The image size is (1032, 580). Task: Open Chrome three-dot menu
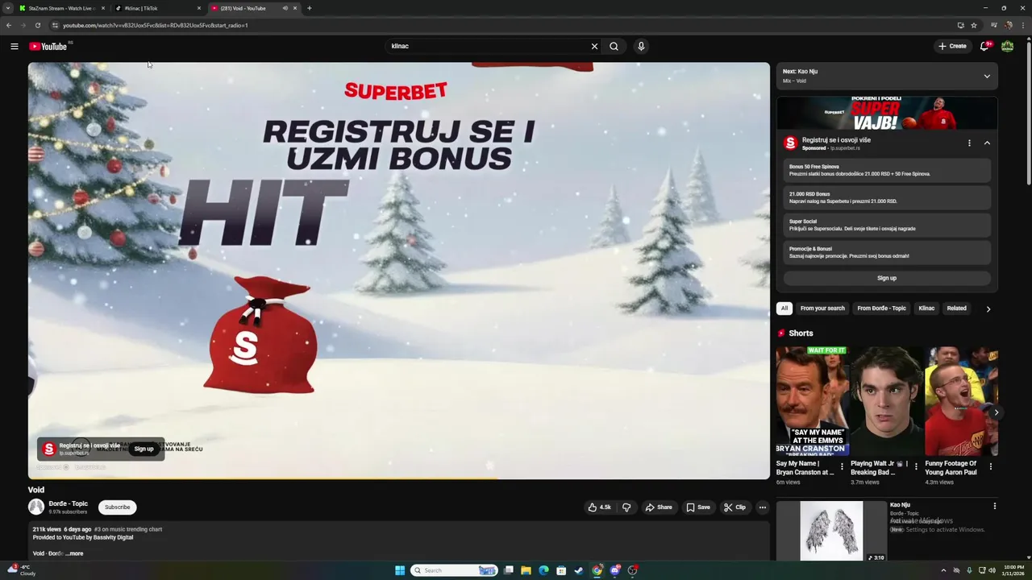1022,25
